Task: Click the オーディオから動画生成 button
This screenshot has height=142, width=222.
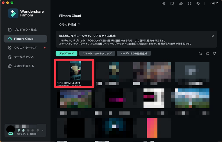Action: (x=134, y=54)
